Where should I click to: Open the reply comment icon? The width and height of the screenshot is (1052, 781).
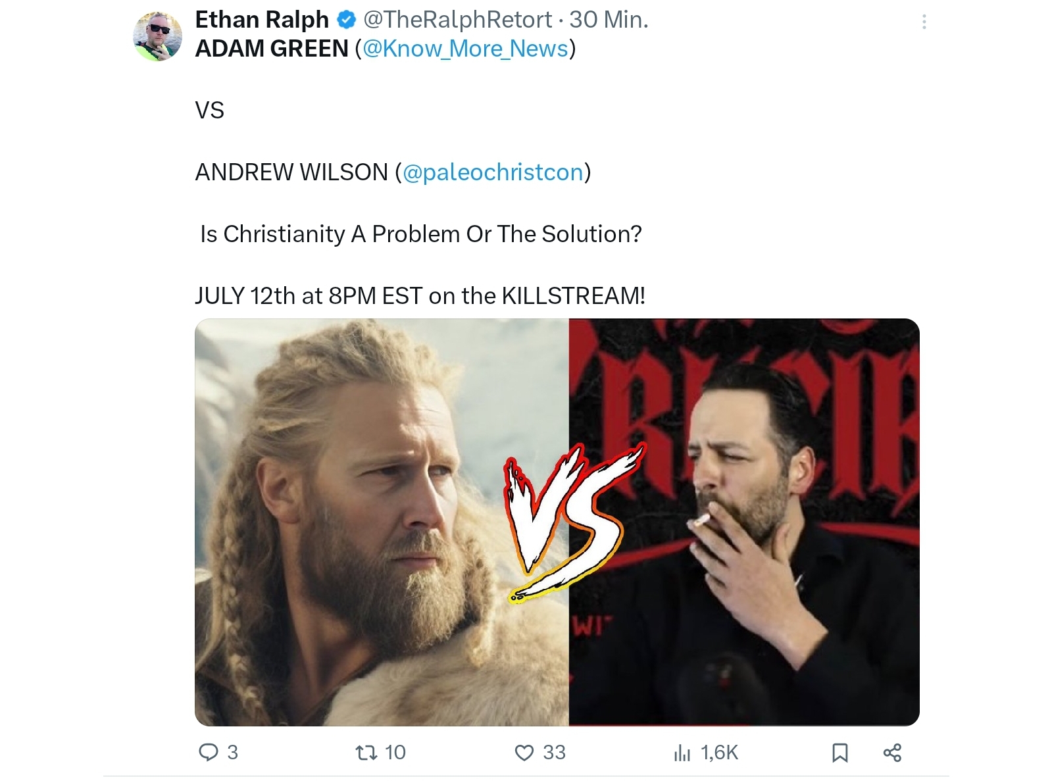coord(208,752)
